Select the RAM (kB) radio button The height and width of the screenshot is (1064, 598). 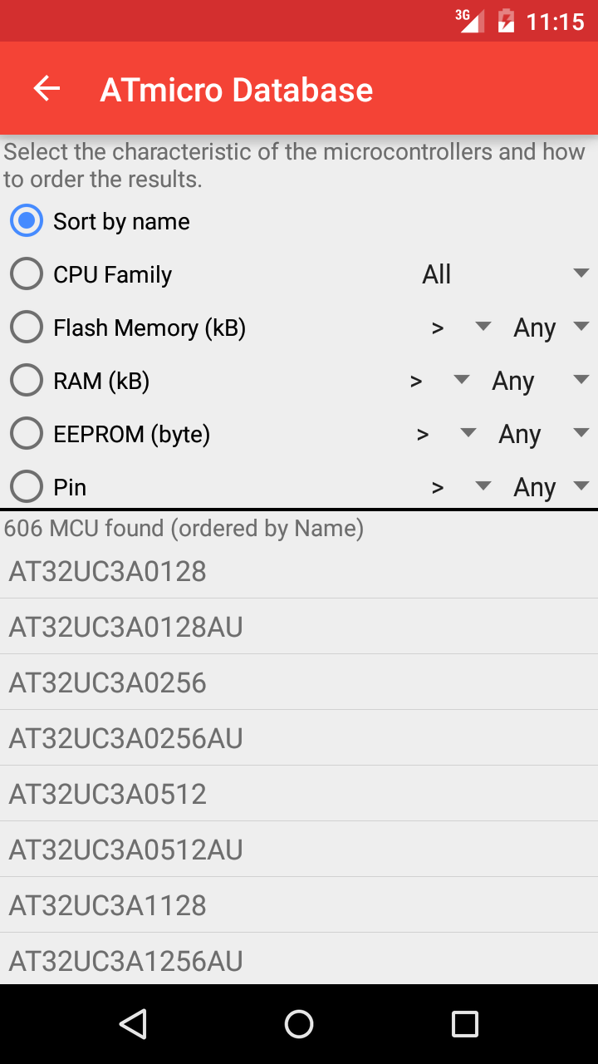click(27, 381)
